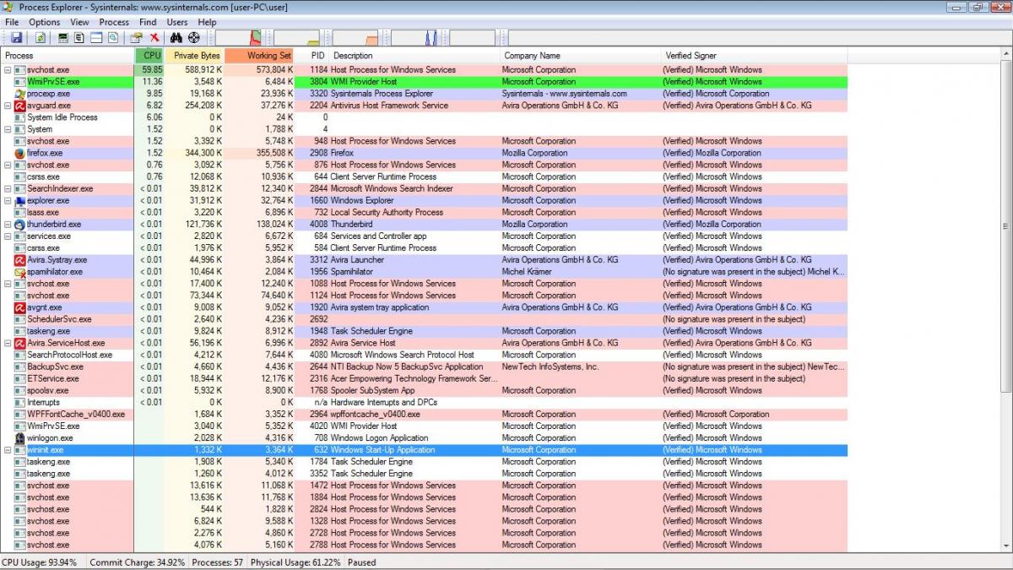Image resolution: width=1013 pixels, height=570 pixels.
Task: Collapse the services.exe tree node
Action: 8,236
